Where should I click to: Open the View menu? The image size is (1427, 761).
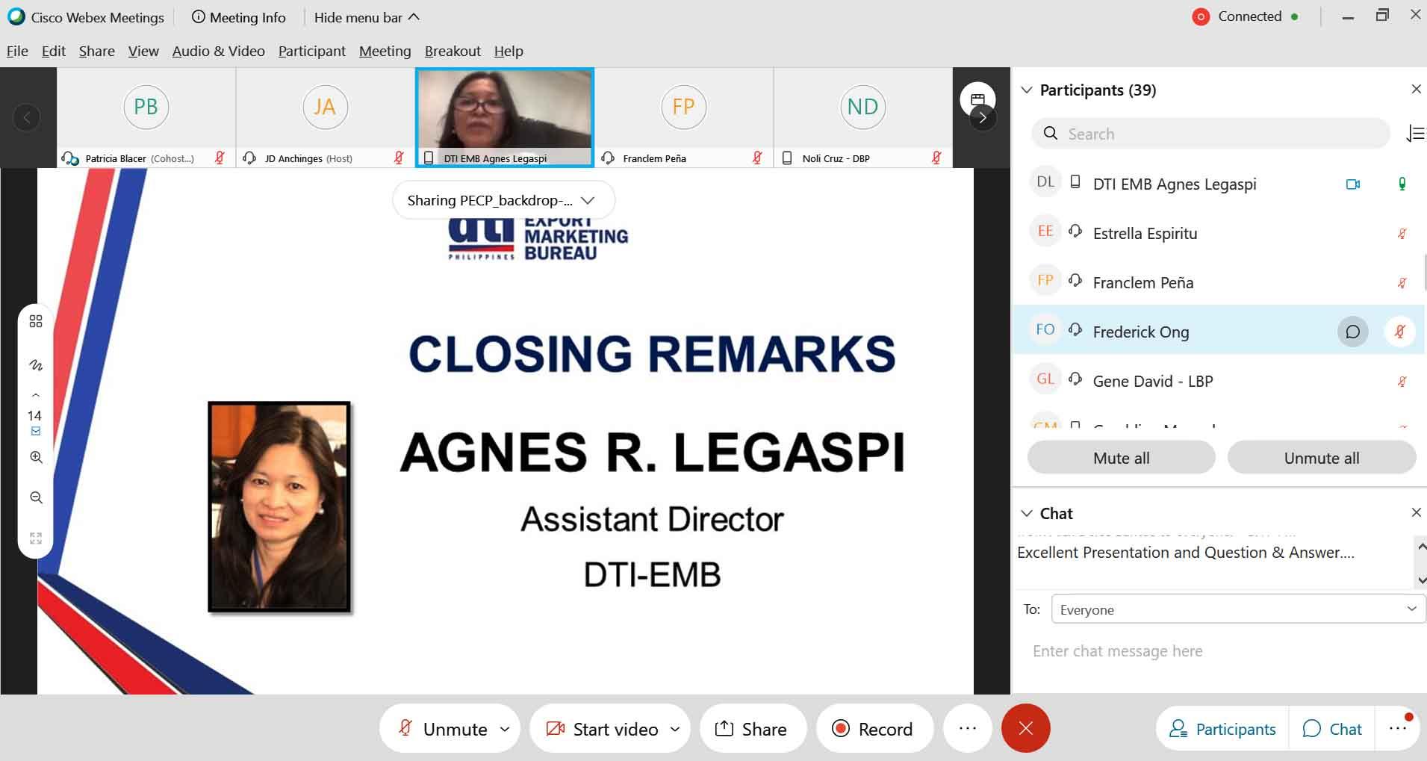pyautogui.click(x=143, y=51)
